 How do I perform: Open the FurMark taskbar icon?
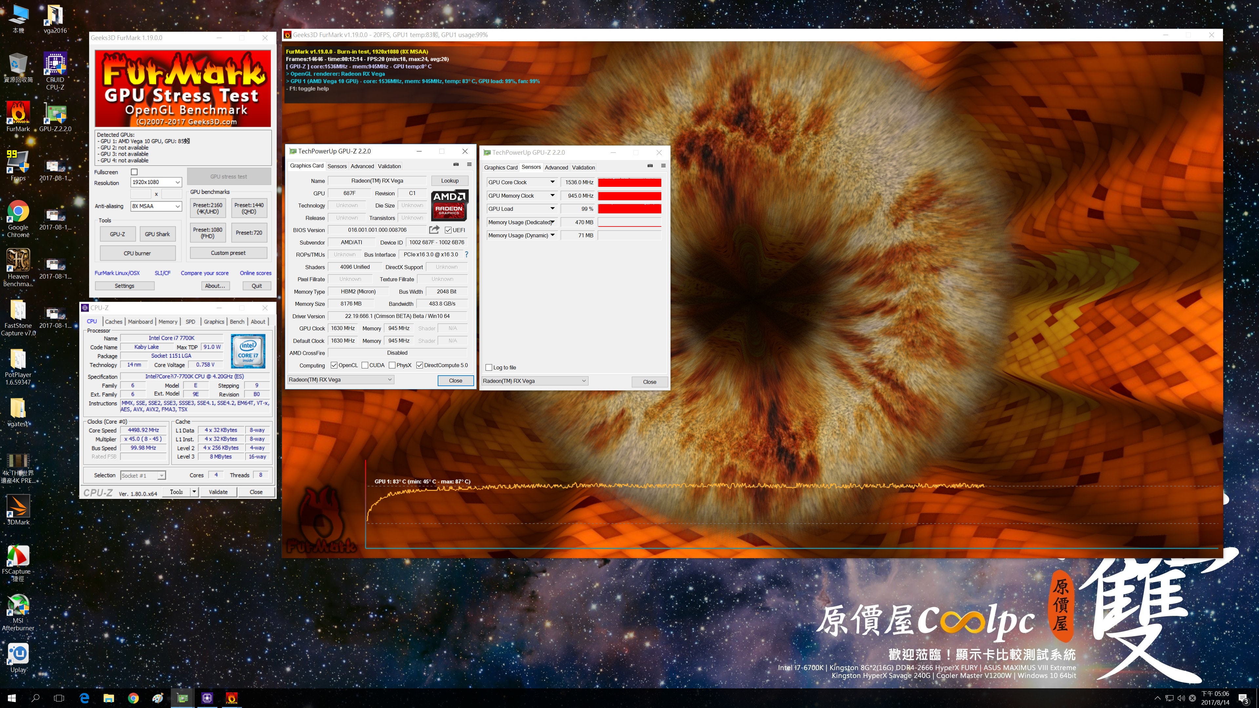tap(232, 698)
